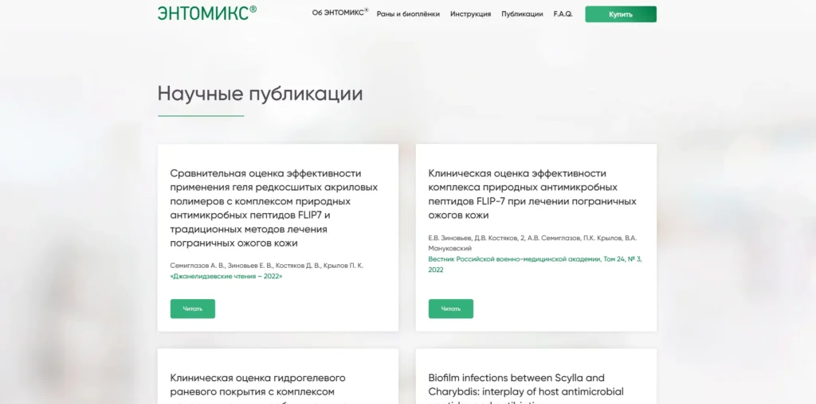Click the ЭНТОМИКС logo
Viewport: 816px width, 404px height.
tap(207, 13)
